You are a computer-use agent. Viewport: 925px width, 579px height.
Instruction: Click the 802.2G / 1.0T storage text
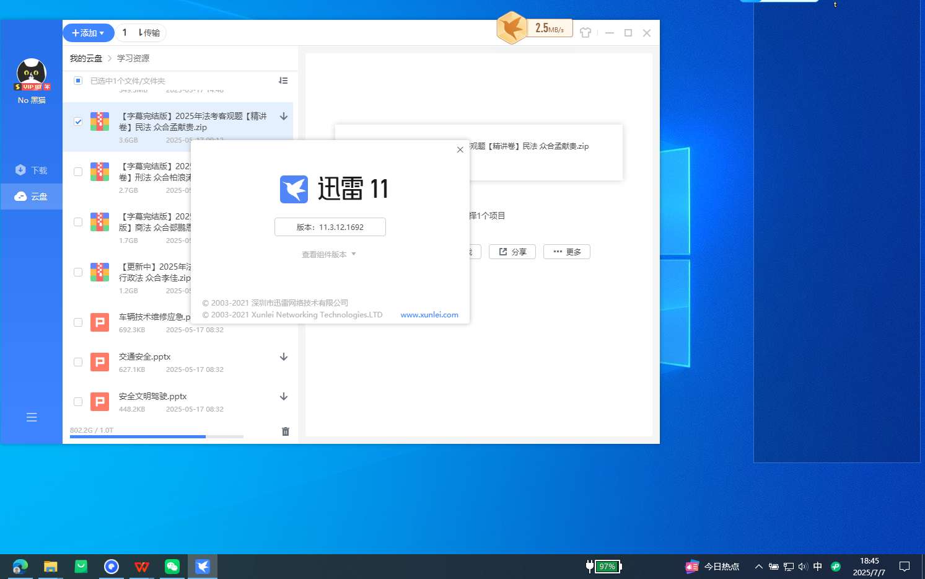(x=92, y=430)
